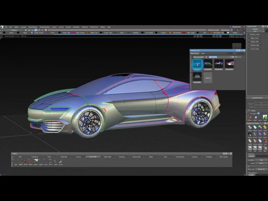
Task: Switch to the Surfaces palette tab
Action: click(122, 157)
